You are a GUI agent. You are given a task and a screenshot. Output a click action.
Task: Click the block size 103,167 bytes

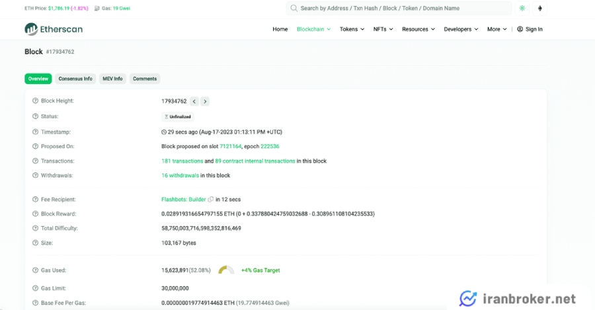click(x=178, y=243)
